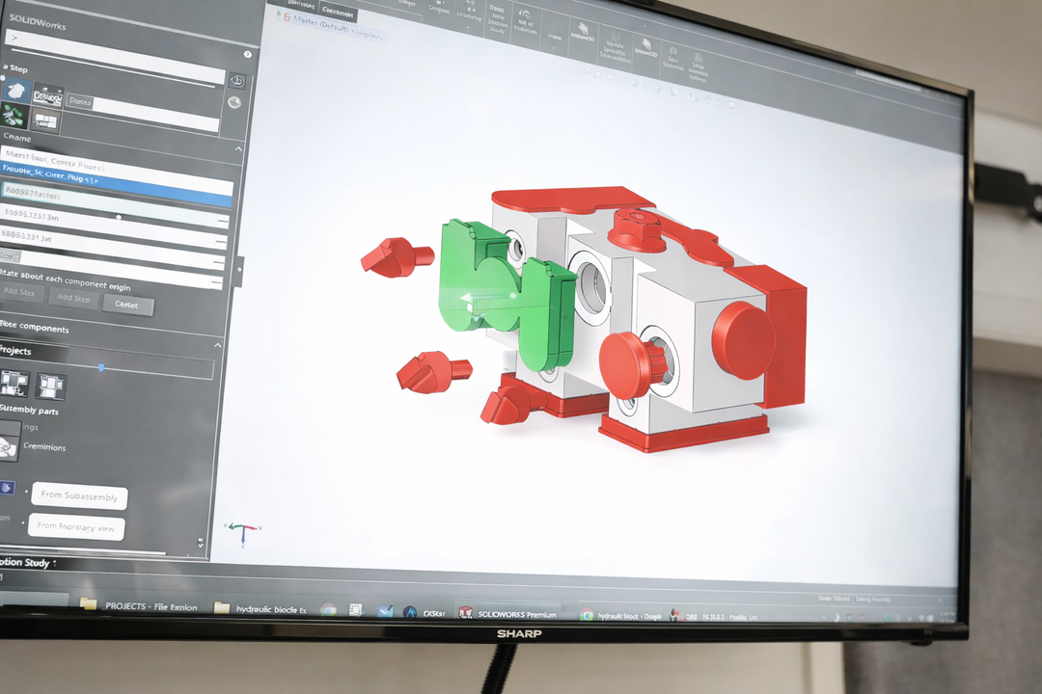Open the Chrome icon in the taskbar
The height and width of the screenshot is (694, 1042).
tap(328, 610)
